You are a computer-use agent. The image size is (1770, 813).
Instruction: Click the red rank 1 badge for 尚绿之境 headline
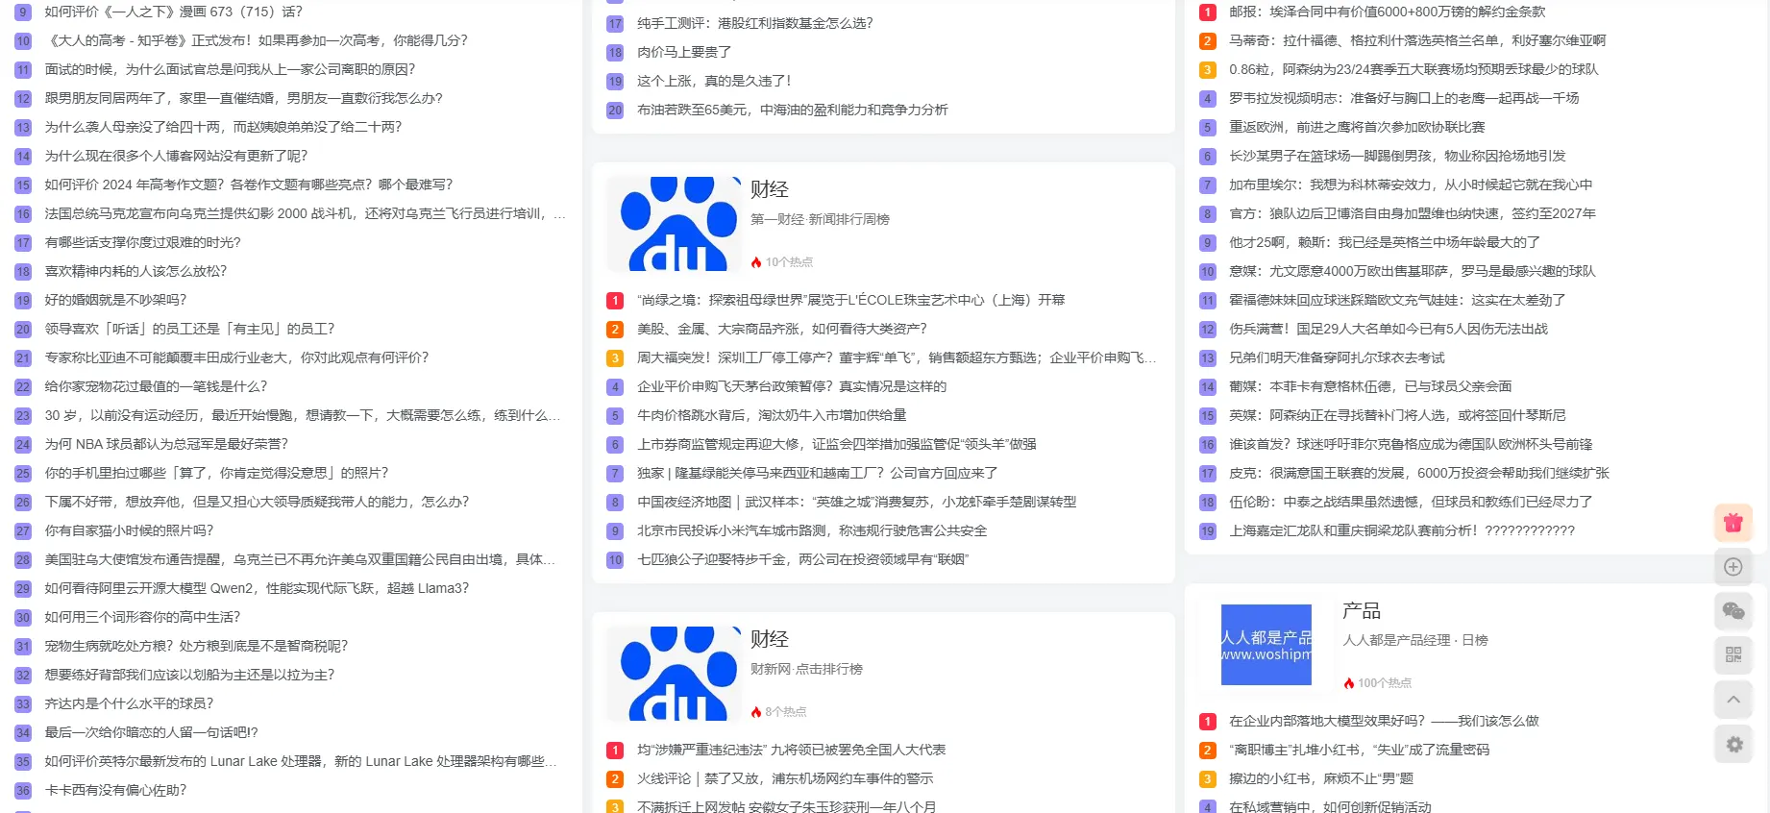point(615,301)
